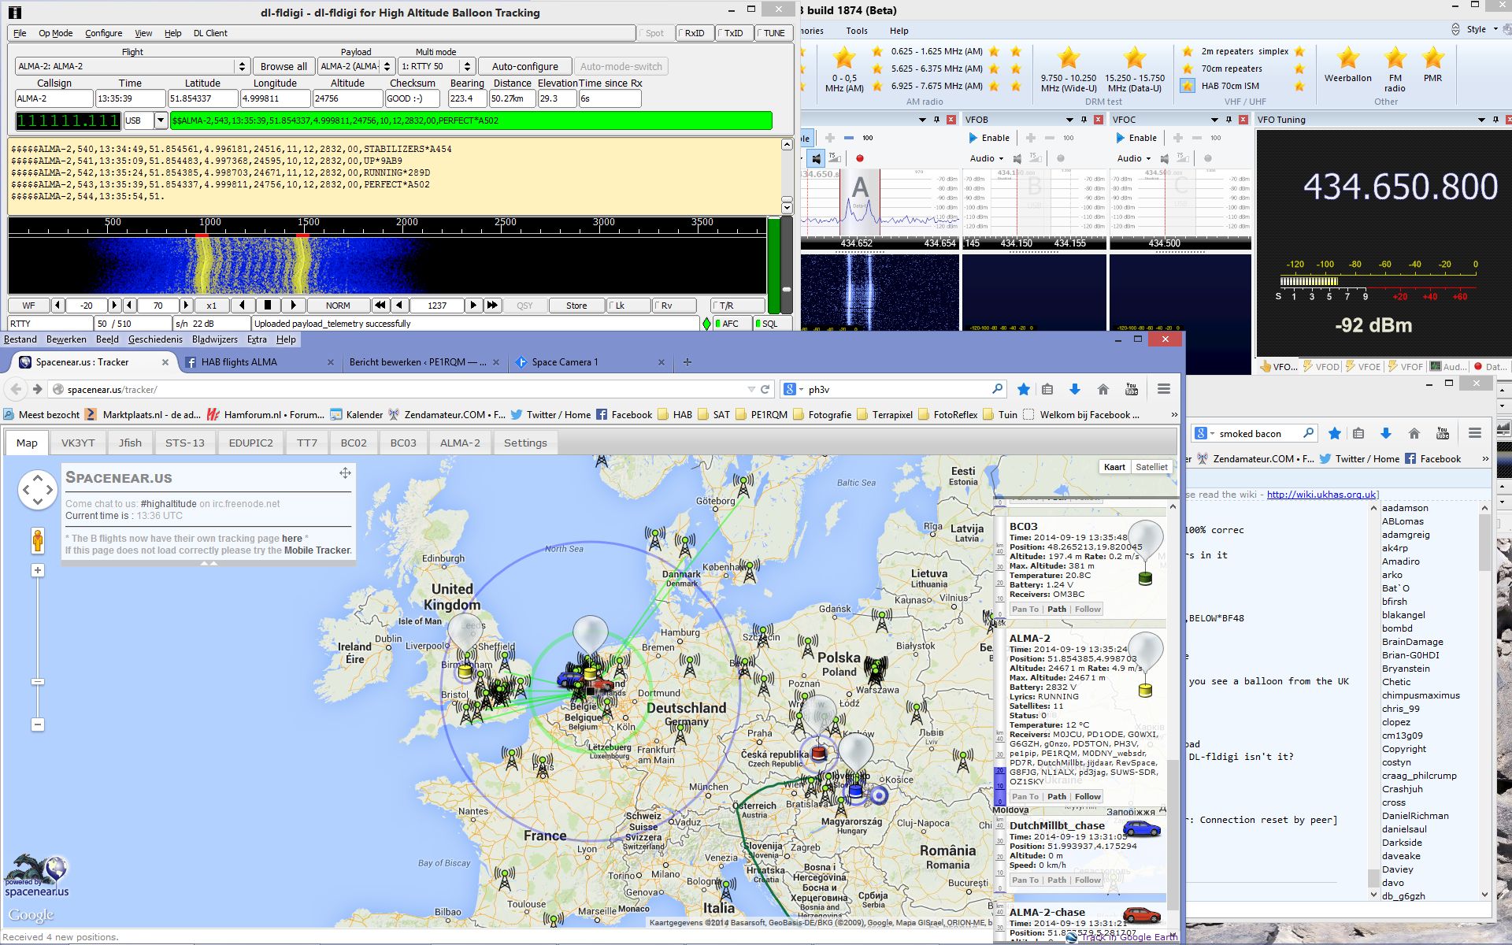Open the Firefox hamburger menu
Image resolution: width=1512 pixels, height=945 pixels.
(x=1163, y=389)
